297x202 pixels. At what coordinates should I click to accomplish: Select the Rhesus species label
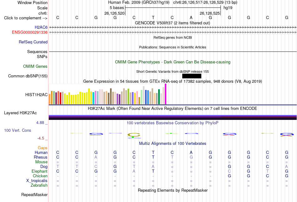41,157
